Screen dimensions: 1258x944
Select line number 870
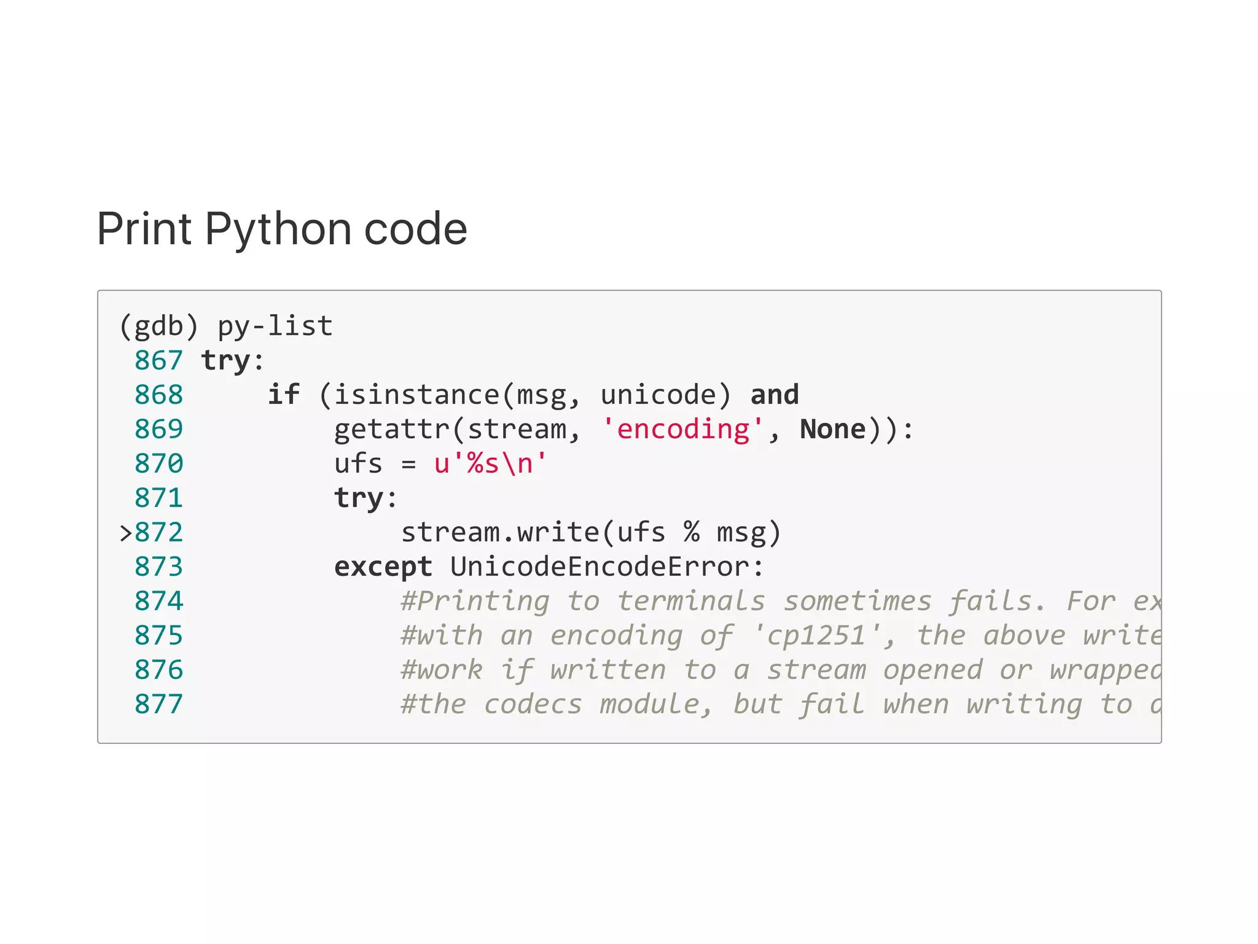158,463
